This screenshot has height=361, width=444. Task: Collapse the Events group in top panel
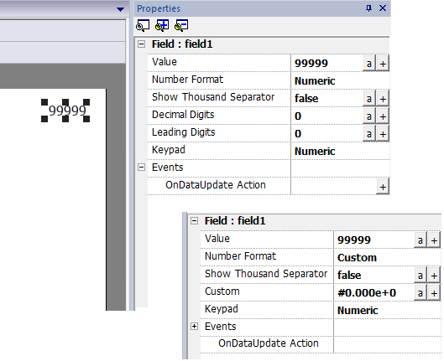pos(141,168)
